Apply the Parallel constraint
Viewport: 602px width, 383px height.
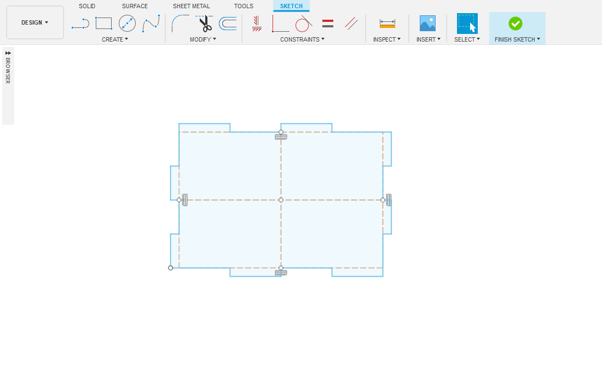tap(351, 24)
